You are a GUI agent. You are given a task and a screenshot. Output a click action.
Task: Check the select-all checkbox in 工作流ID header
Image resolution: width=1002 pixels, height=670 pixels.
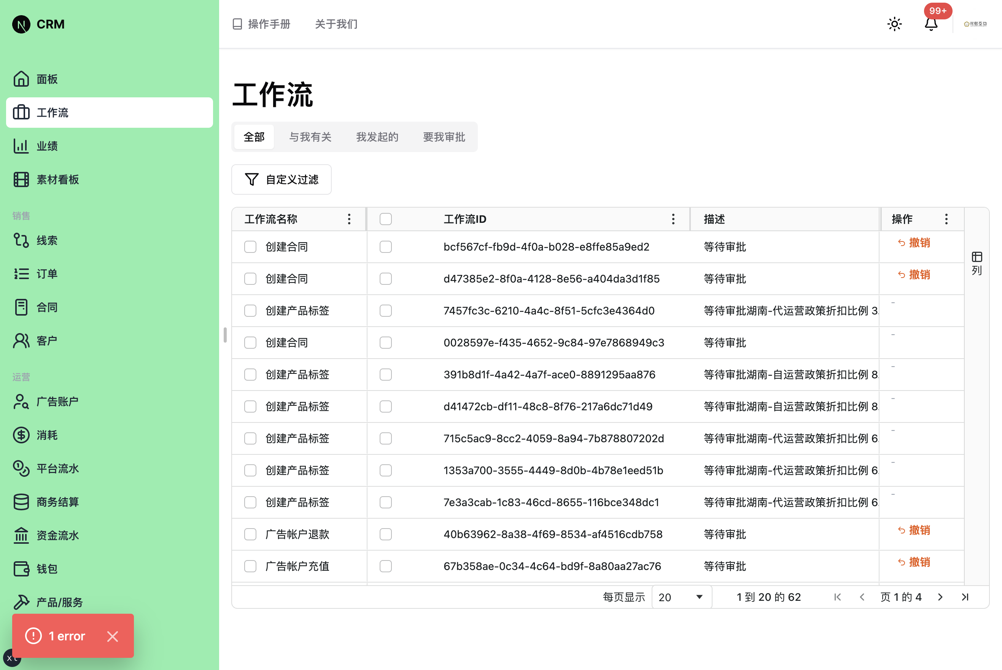pos(385,218)
